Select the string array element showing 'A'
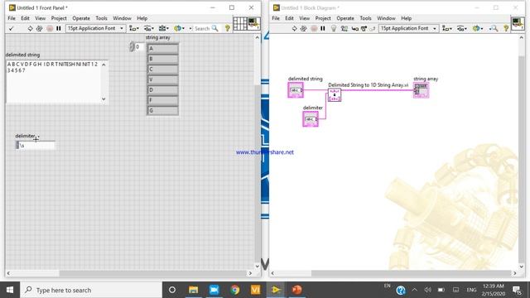 click(163, 49)
